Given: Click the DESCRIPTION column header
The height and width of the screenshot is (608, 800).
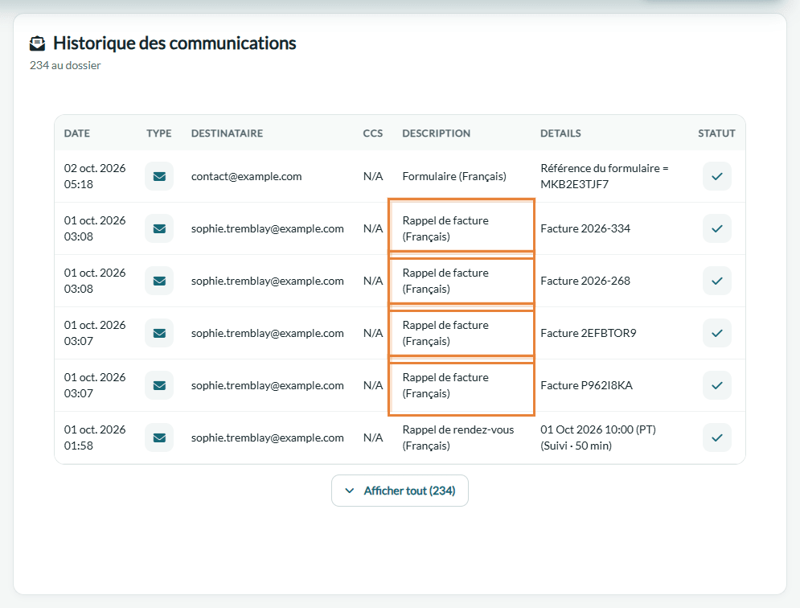Looking at the screenshot, I should pos(437,134).
